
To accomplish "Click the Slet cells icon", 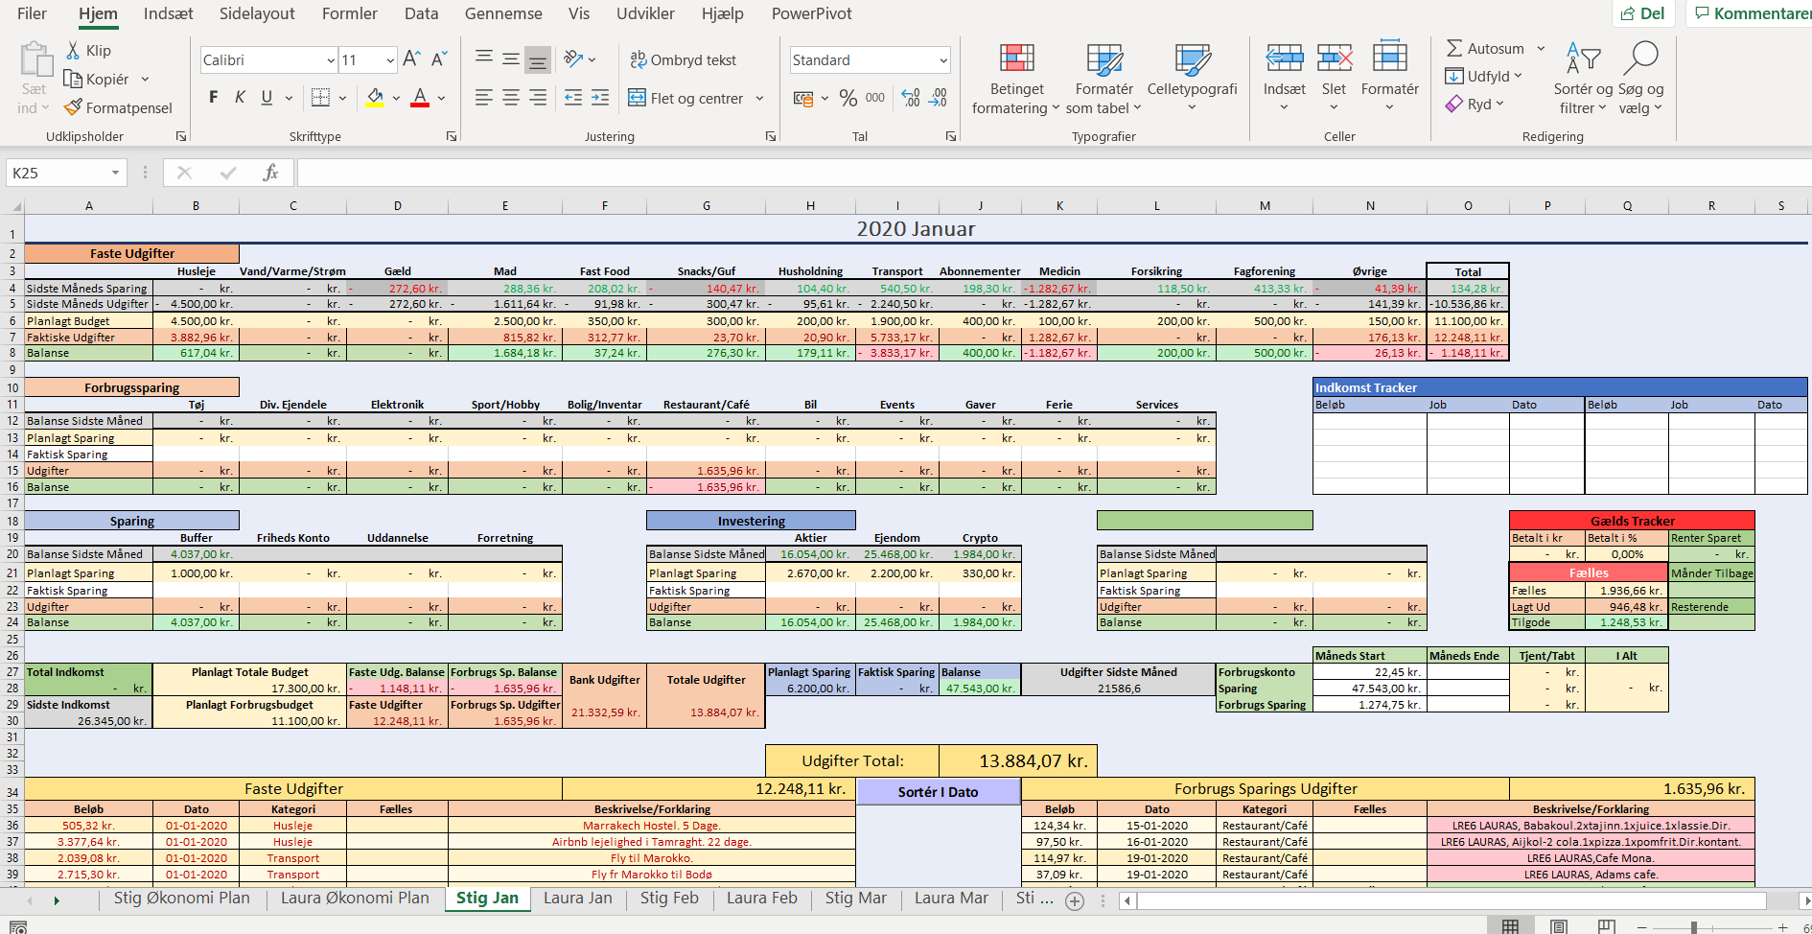I will (x=1334, y=58).
